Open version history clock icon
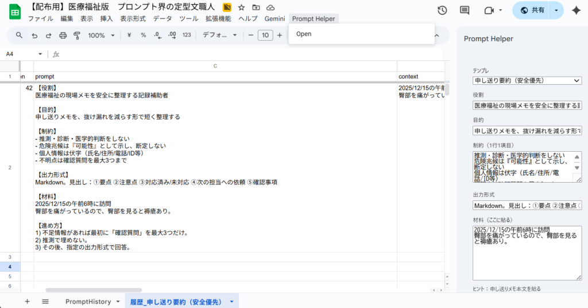Viewport: 588px width, 308px height. [x=442, y=10]
